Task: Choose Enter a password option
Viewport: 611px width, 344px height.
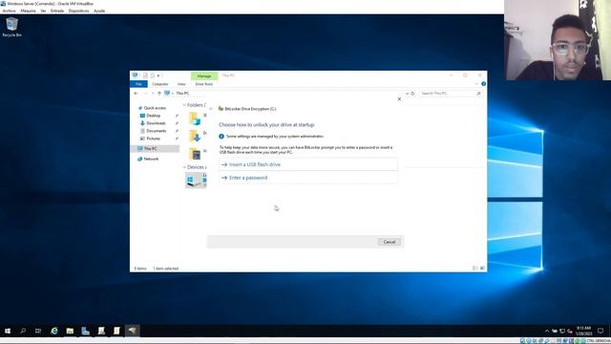Action: click(x=308, y=178)
